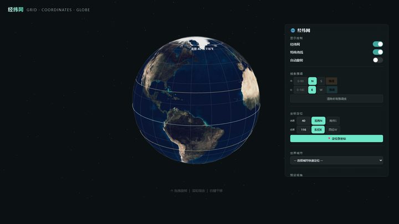Open the world city quick-locate dropdown

[x=336, y=160]
